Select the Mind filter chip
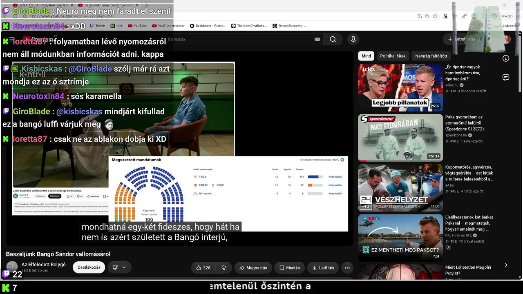Screen dimensions: 523x294 [366, 56]
